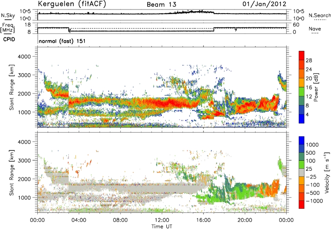Select the "Velocity [m s⁻¹]" colorbar title
331x229 pixels.
click(x=327, y=172)
